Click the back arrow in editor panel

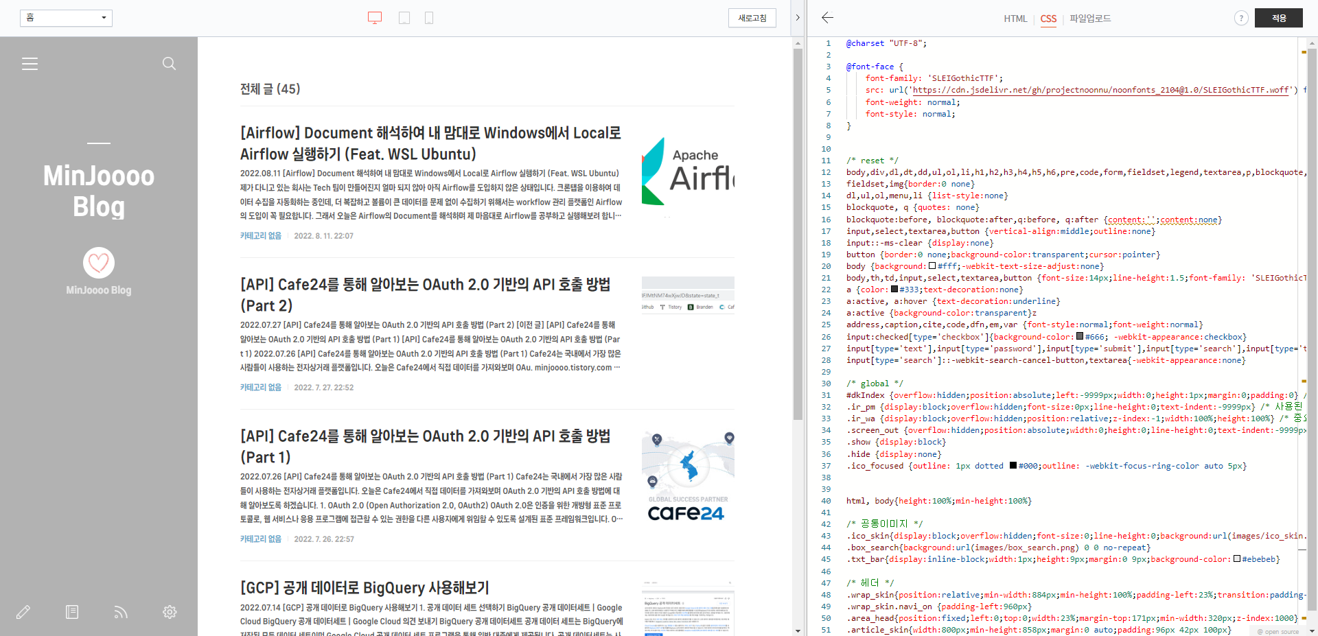(x=827, y=18)
